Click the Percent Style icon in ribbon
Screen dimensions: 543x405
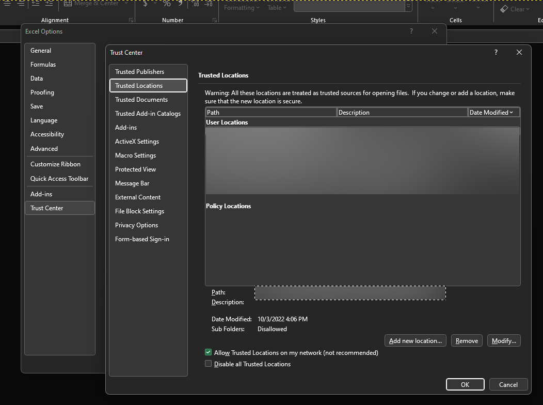pos(167,4)
